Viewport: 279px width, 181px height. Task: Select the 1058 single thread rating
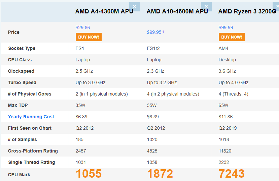pos(152,162)
